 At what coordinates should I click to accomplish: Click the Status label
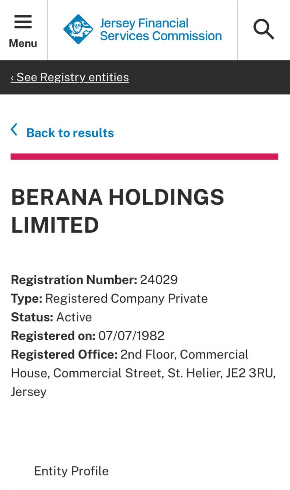[x=32, y=317]
